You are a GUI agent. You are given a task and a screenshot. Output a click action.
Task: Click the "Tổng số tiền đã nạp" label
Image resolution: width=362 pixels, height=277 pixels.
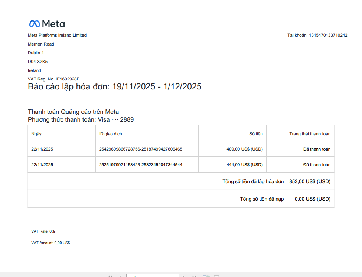[262, 199]
